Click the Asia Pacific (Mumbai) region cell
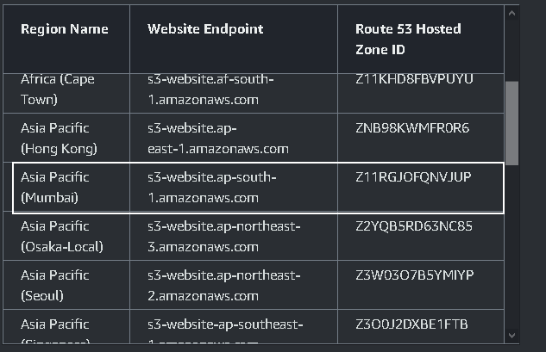Viewport: 546px width, 352px height. [x=55, y=187]
